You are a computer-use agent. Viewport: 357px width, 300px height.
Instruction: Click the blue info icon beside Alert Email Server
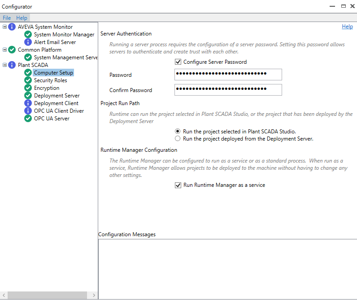(28, 42)
